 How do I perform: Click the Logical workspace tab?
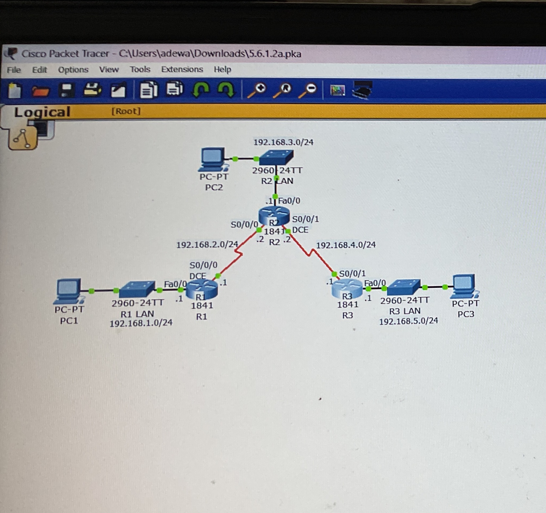pos(42,112)
